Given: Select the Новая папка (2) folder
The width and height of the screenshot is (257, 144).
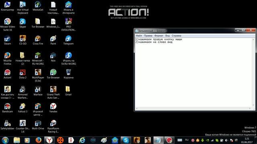Looking at the screenshot, I should click(22, 59).
